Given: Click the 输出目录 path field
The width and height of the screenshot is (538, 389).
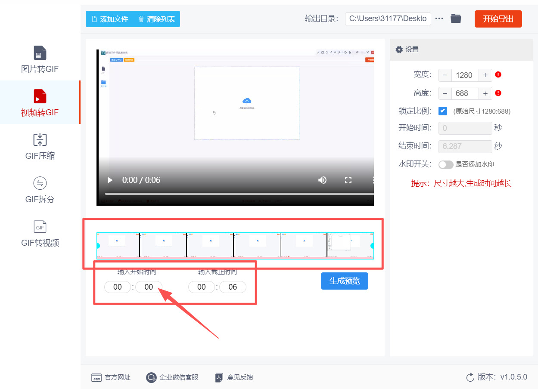Looking at the screenshot, I should point(388,19).
